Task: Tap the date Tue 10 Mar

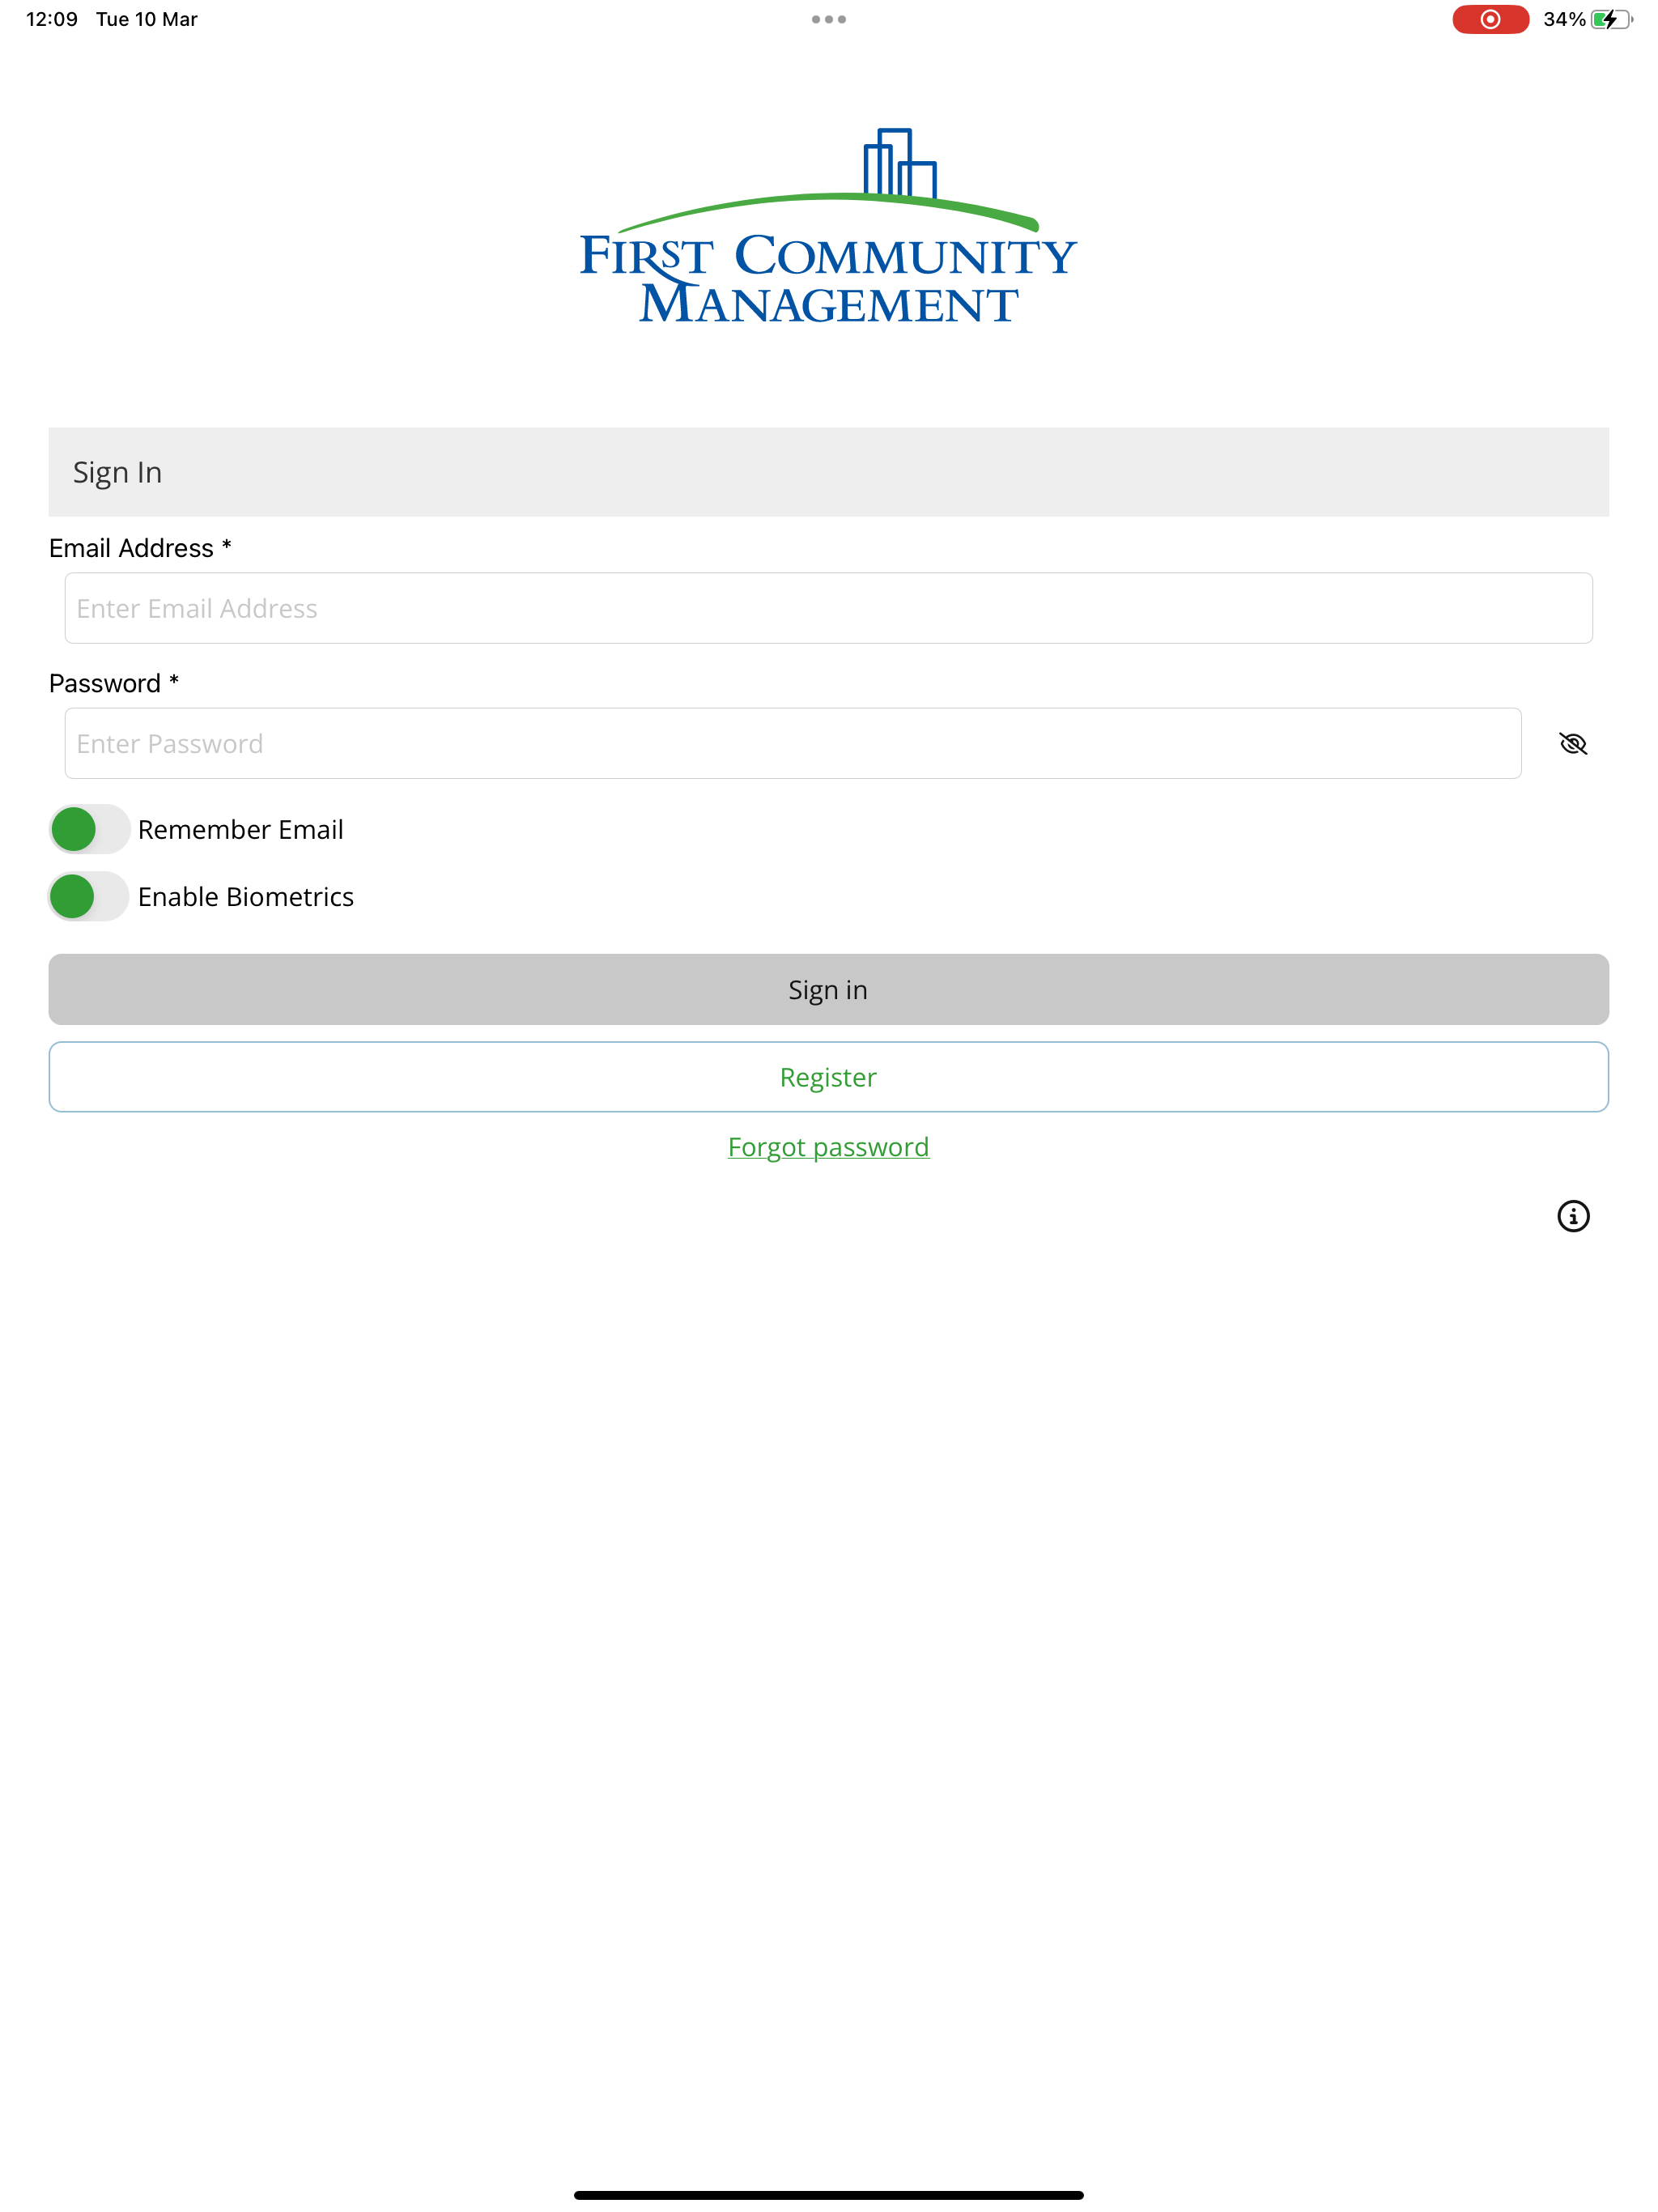Action: [147, 19]
